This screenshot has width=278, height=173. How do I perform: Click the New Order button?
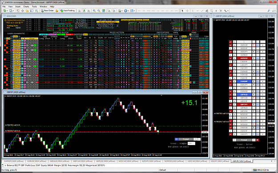point(47,11)
